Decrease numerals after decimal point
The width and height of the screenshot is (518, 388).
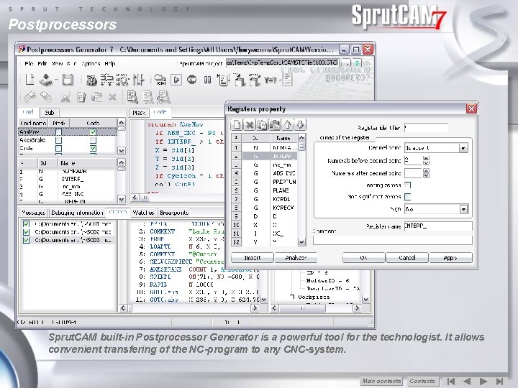[x=426, y=175]
